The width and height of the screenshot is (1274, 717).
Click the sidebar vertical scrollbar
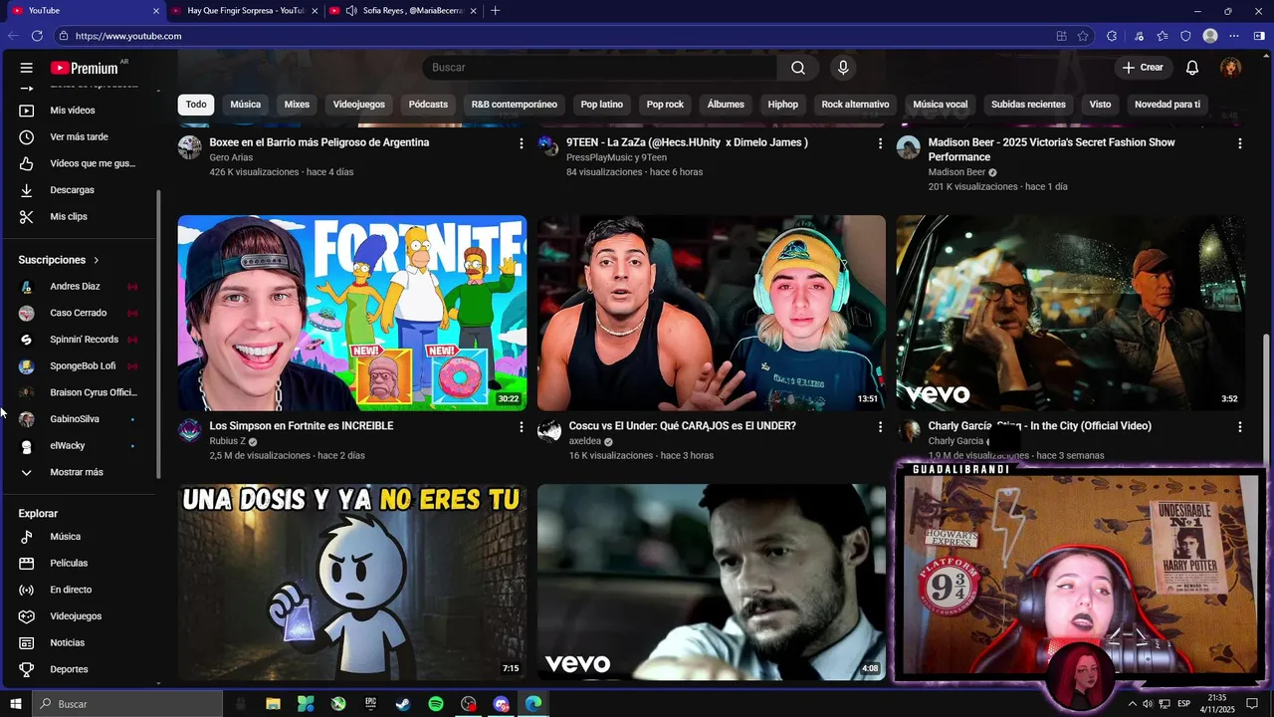coord(158,334)
